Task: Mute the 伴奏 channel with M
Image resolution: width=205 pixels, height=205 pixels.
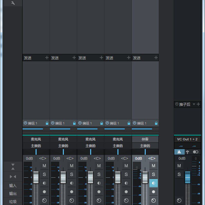Action: [x=153, y=166]
